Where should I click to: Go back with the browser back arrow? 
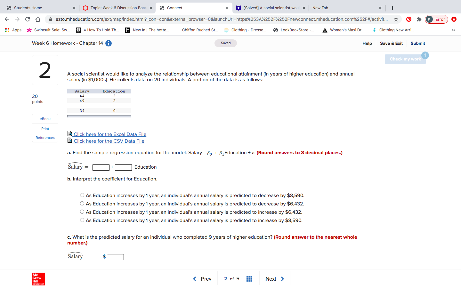7,19
